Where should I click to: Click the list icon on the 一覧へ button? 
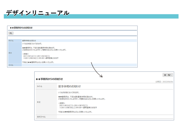pyautogui.click(x=165, y=75)
